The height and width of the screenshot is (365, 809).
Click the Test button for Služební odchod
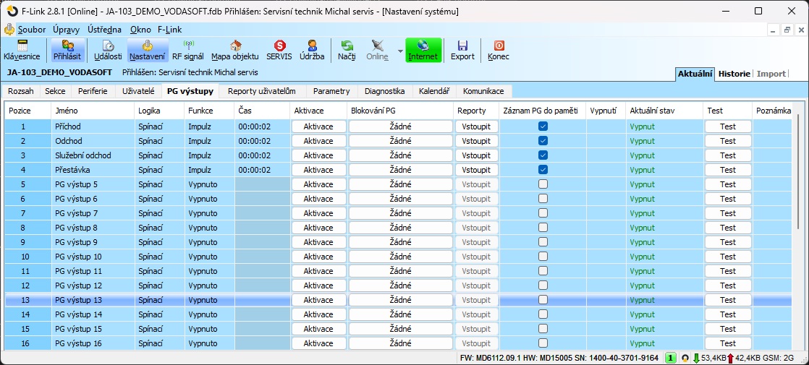click(x=727, y=155)
